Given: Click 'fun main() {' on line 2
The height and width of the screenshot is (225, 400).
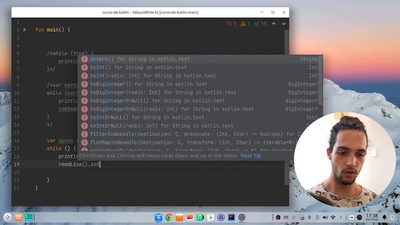Looking at the screenshot, I should click(52, 30).
